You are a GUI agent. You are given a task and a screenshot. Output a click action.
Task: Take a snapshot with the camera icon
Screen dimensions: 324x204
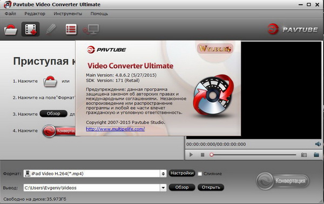tap(303, 154)
